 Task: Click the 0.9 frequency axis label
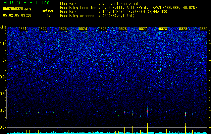click(x=2, y=77)
